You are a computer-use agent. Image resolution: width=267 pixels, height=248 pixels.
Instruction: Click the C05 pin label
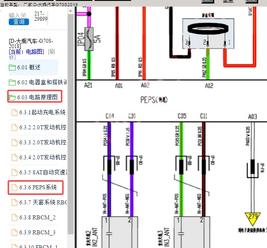click(x=182, y=116)
